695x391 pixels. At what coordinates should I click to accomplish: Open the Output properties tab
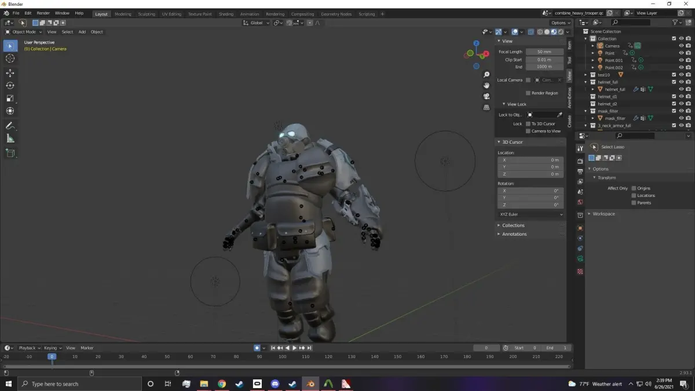pyautogui.click(x=580, y=171)
